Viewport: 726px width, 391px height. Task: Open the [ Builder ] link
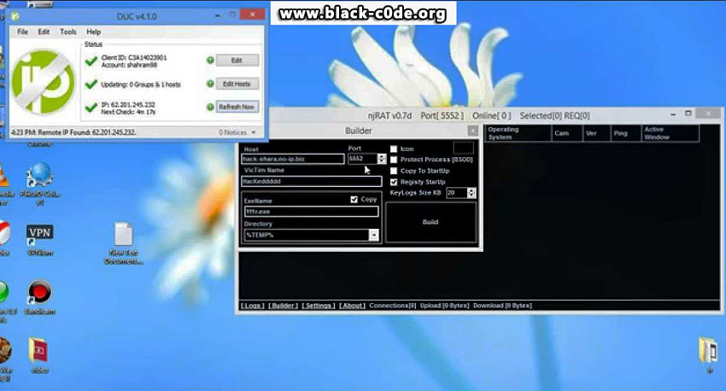point(284,306)
